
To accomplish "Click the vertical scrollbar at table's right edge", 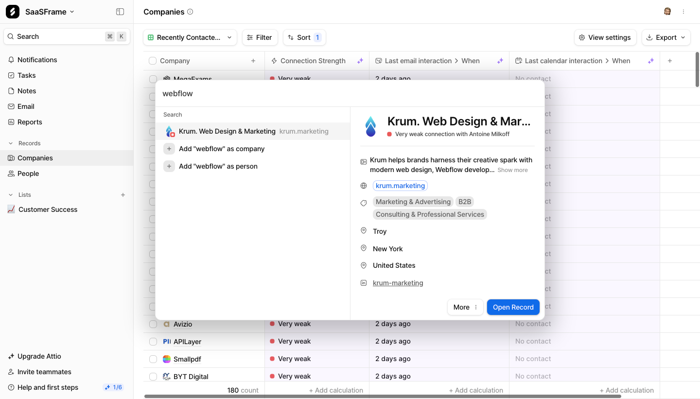I will (x=698, y=70).
